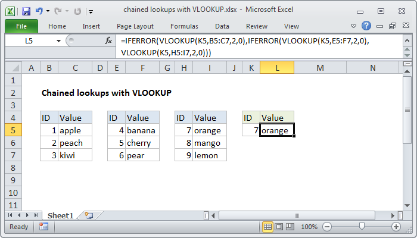The image size is (417, 238).
Task: Open the Excel Help question mark icon
Action: click(367, 26)
